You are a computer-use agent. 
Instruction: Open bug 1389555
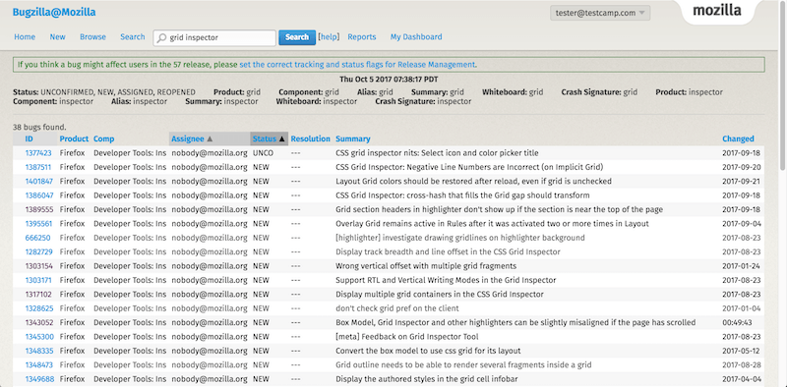coord(39,209)
